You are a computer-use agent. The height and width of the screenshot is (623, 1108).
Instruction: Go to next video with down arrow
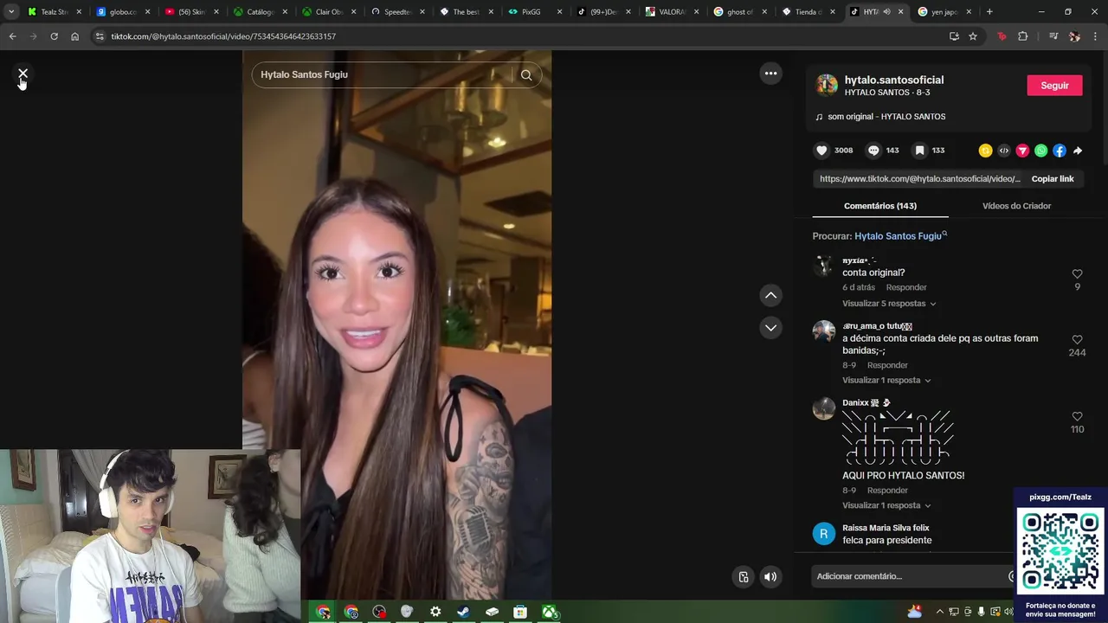click(x=770, y=328)
